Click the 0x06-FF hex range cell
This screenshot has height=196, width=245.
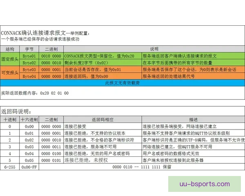pos(29,167)
